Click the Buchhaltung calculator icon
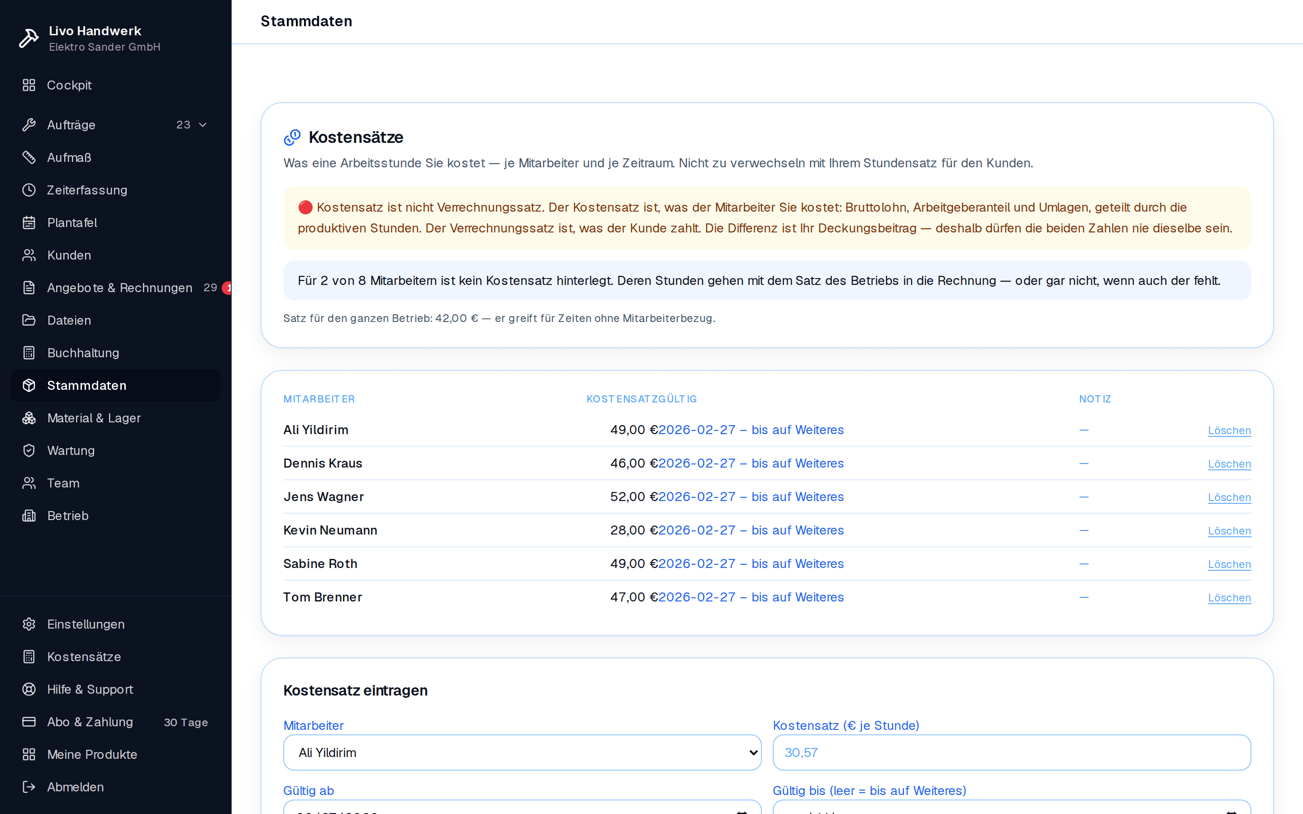1303x814 pixels. (x=29, y=353)
